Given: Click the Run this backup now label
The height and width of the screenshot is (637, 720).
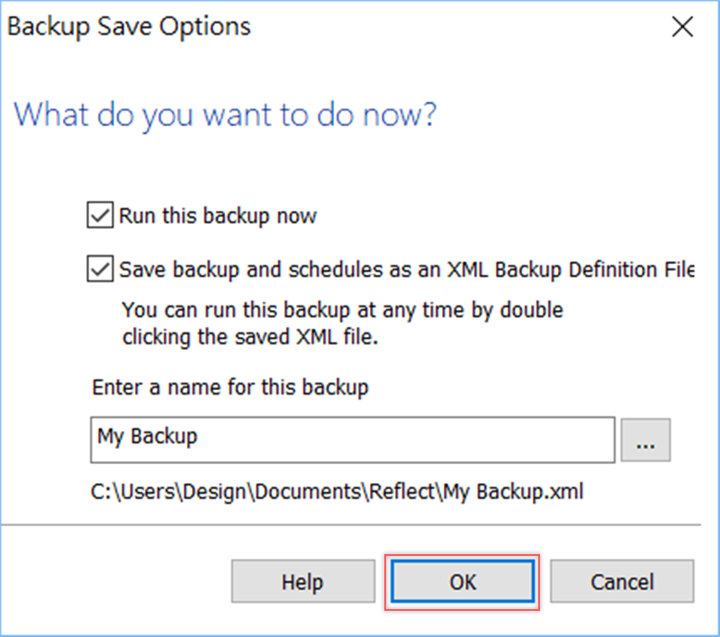Looking at the screenshot, I should pos(218,216).
